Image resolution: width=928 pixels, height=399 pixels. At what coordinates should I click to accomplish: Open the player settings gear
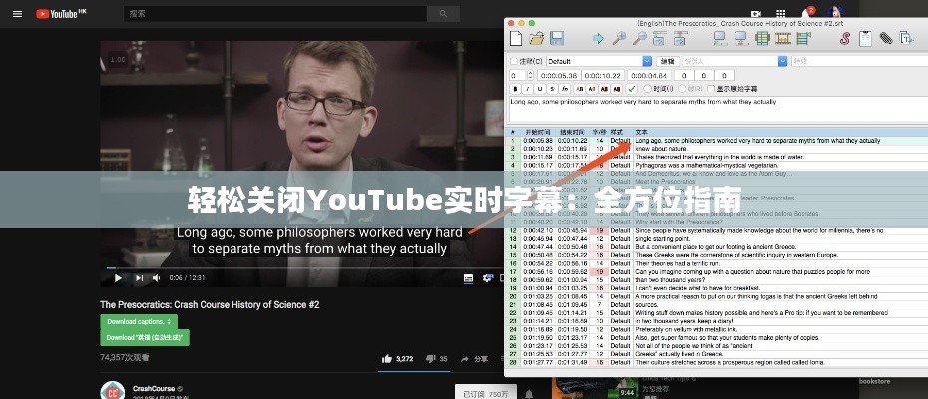pyautogui.click(x=488, y=277)
